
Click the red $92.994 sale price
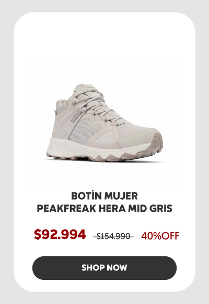click(60, 234)
